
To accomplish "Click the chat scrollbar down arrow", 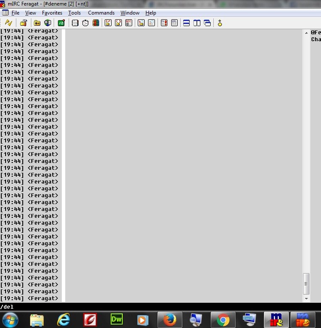I will [306, 299].
